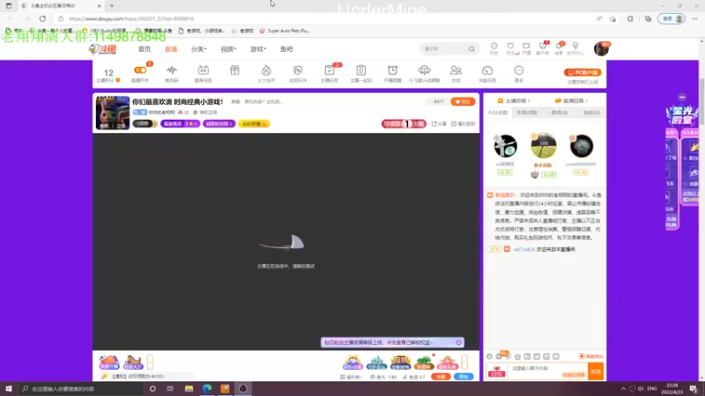Open the client download icon with badge
This screenshot has height=396, width=705.
pyautogui.click(x=543, y=47)
